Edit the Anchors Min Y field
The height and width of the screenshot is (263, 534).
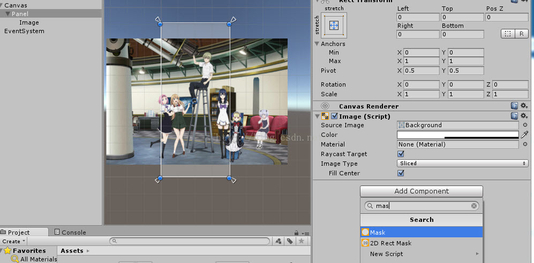[x=466, y=52]
